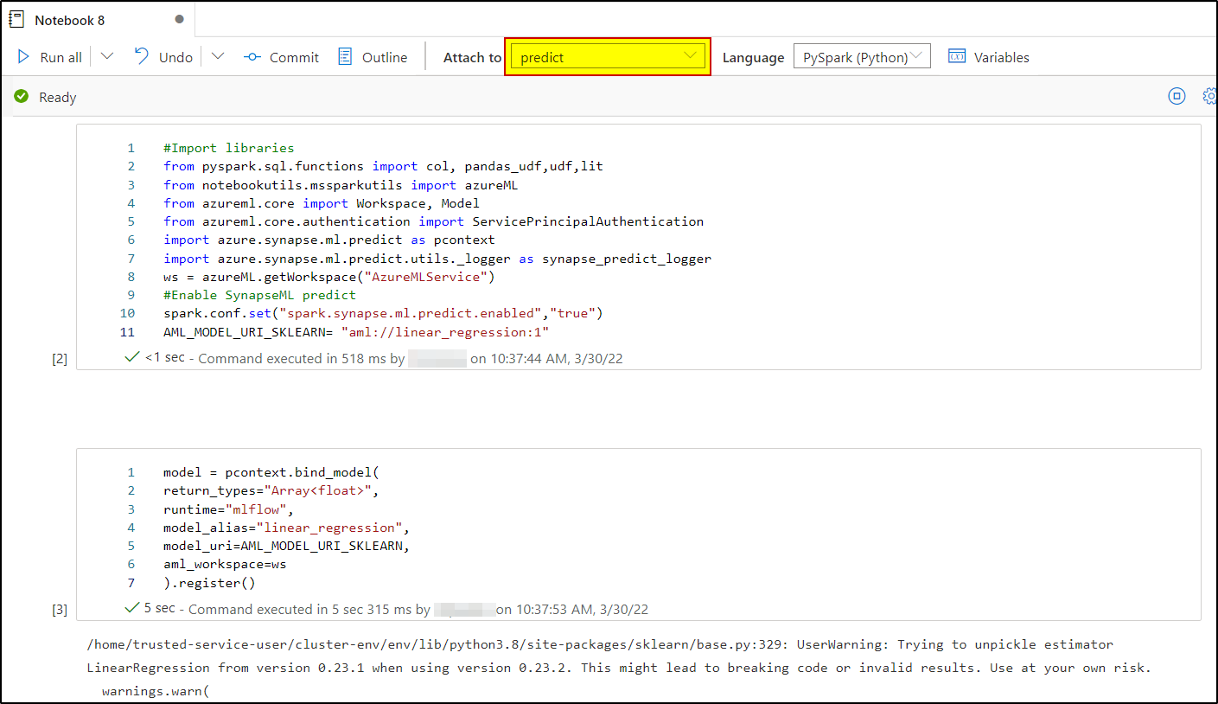Expand the Run all options chevron
Viewport: 1218px width, 704px height.
(107, 57)
